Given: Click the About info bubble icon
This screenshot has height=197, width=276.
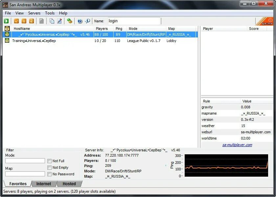Looking at the screenshot, I should [87, 21].
